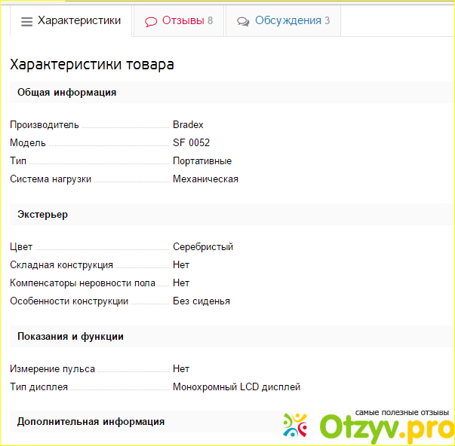The width and height of the screenshot is (455, 446).
Task: Click the manufacturer value Bradex
Action: 188,125
